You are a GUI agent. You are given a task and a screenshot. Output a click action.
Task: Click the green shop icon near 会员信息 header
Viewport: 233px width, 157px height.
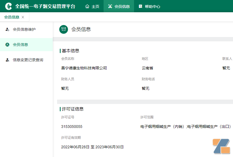pyautogui.click(x=63, y=29)
